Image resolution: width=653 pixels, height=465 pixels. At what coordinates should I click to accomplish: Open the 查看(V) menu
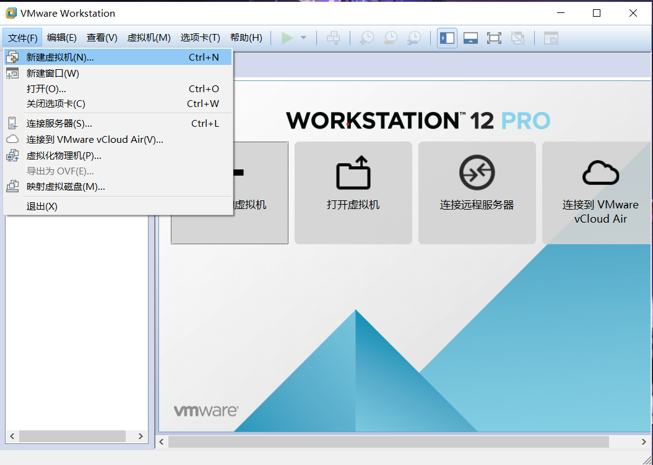102,38
